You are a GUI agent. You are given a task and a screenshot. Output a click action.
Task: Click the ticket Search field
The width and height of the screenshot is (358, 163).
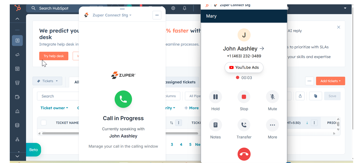pos(58,96)
